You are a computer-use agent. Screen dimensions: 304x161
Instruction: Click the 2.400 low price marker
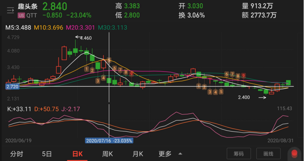pos(244,98)
